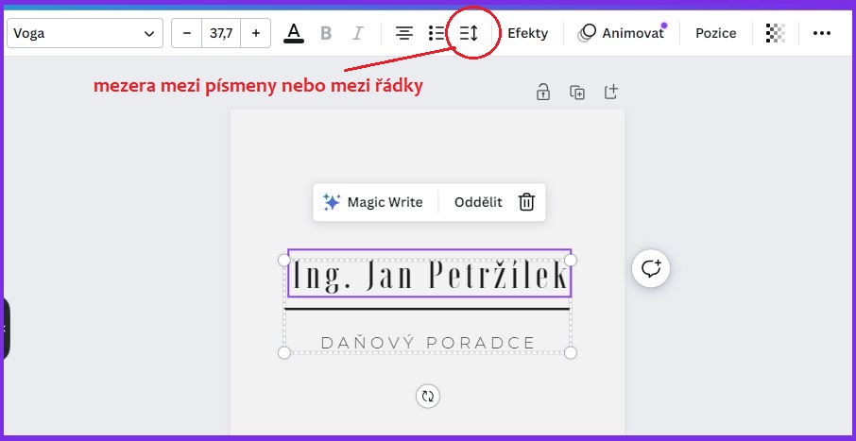This screenshot has height=441, width=856.
Task: Toggle bold formatting
Action: [x=326, y=33]
